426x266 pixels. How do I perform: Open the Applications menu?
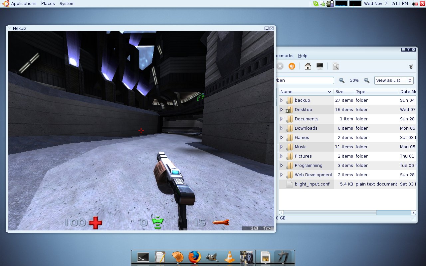click(24, 4)
